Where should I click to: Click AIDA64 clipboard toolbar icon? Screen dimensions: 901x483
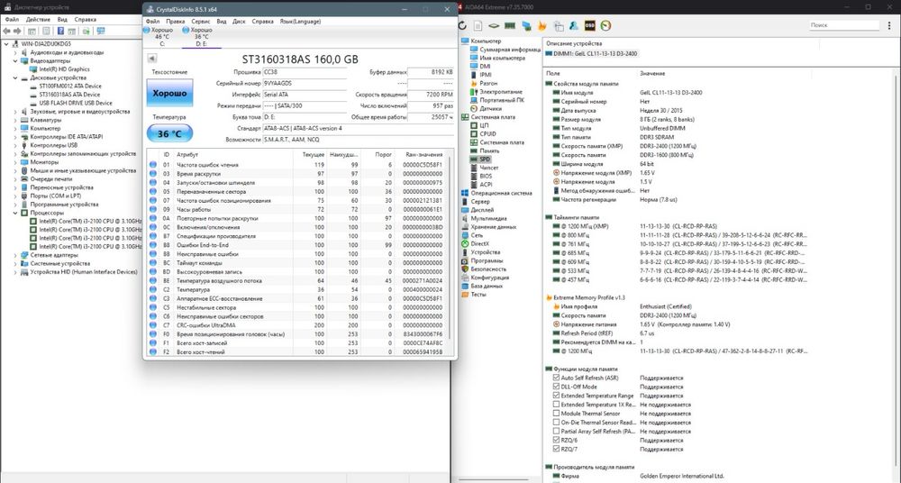point(559,25)
